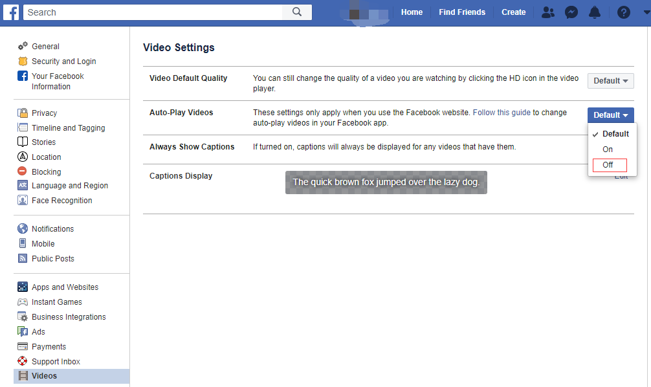Open General settings label

[x=46, y=47]
